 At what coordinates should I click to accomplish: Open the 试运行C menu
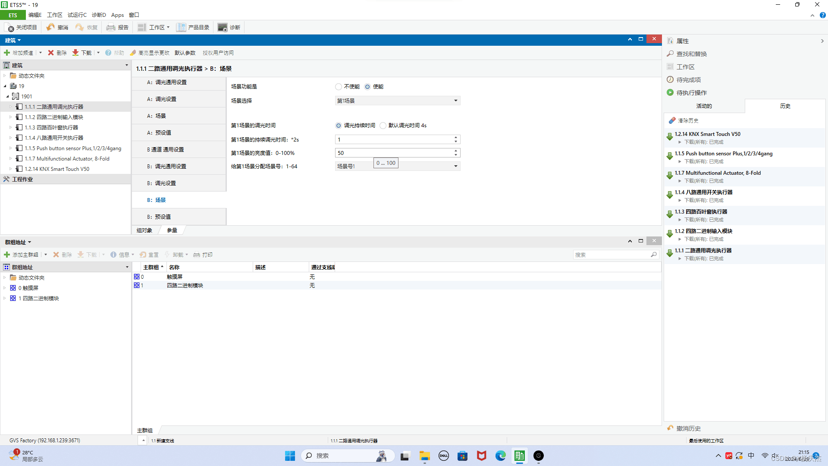(77, 15)
